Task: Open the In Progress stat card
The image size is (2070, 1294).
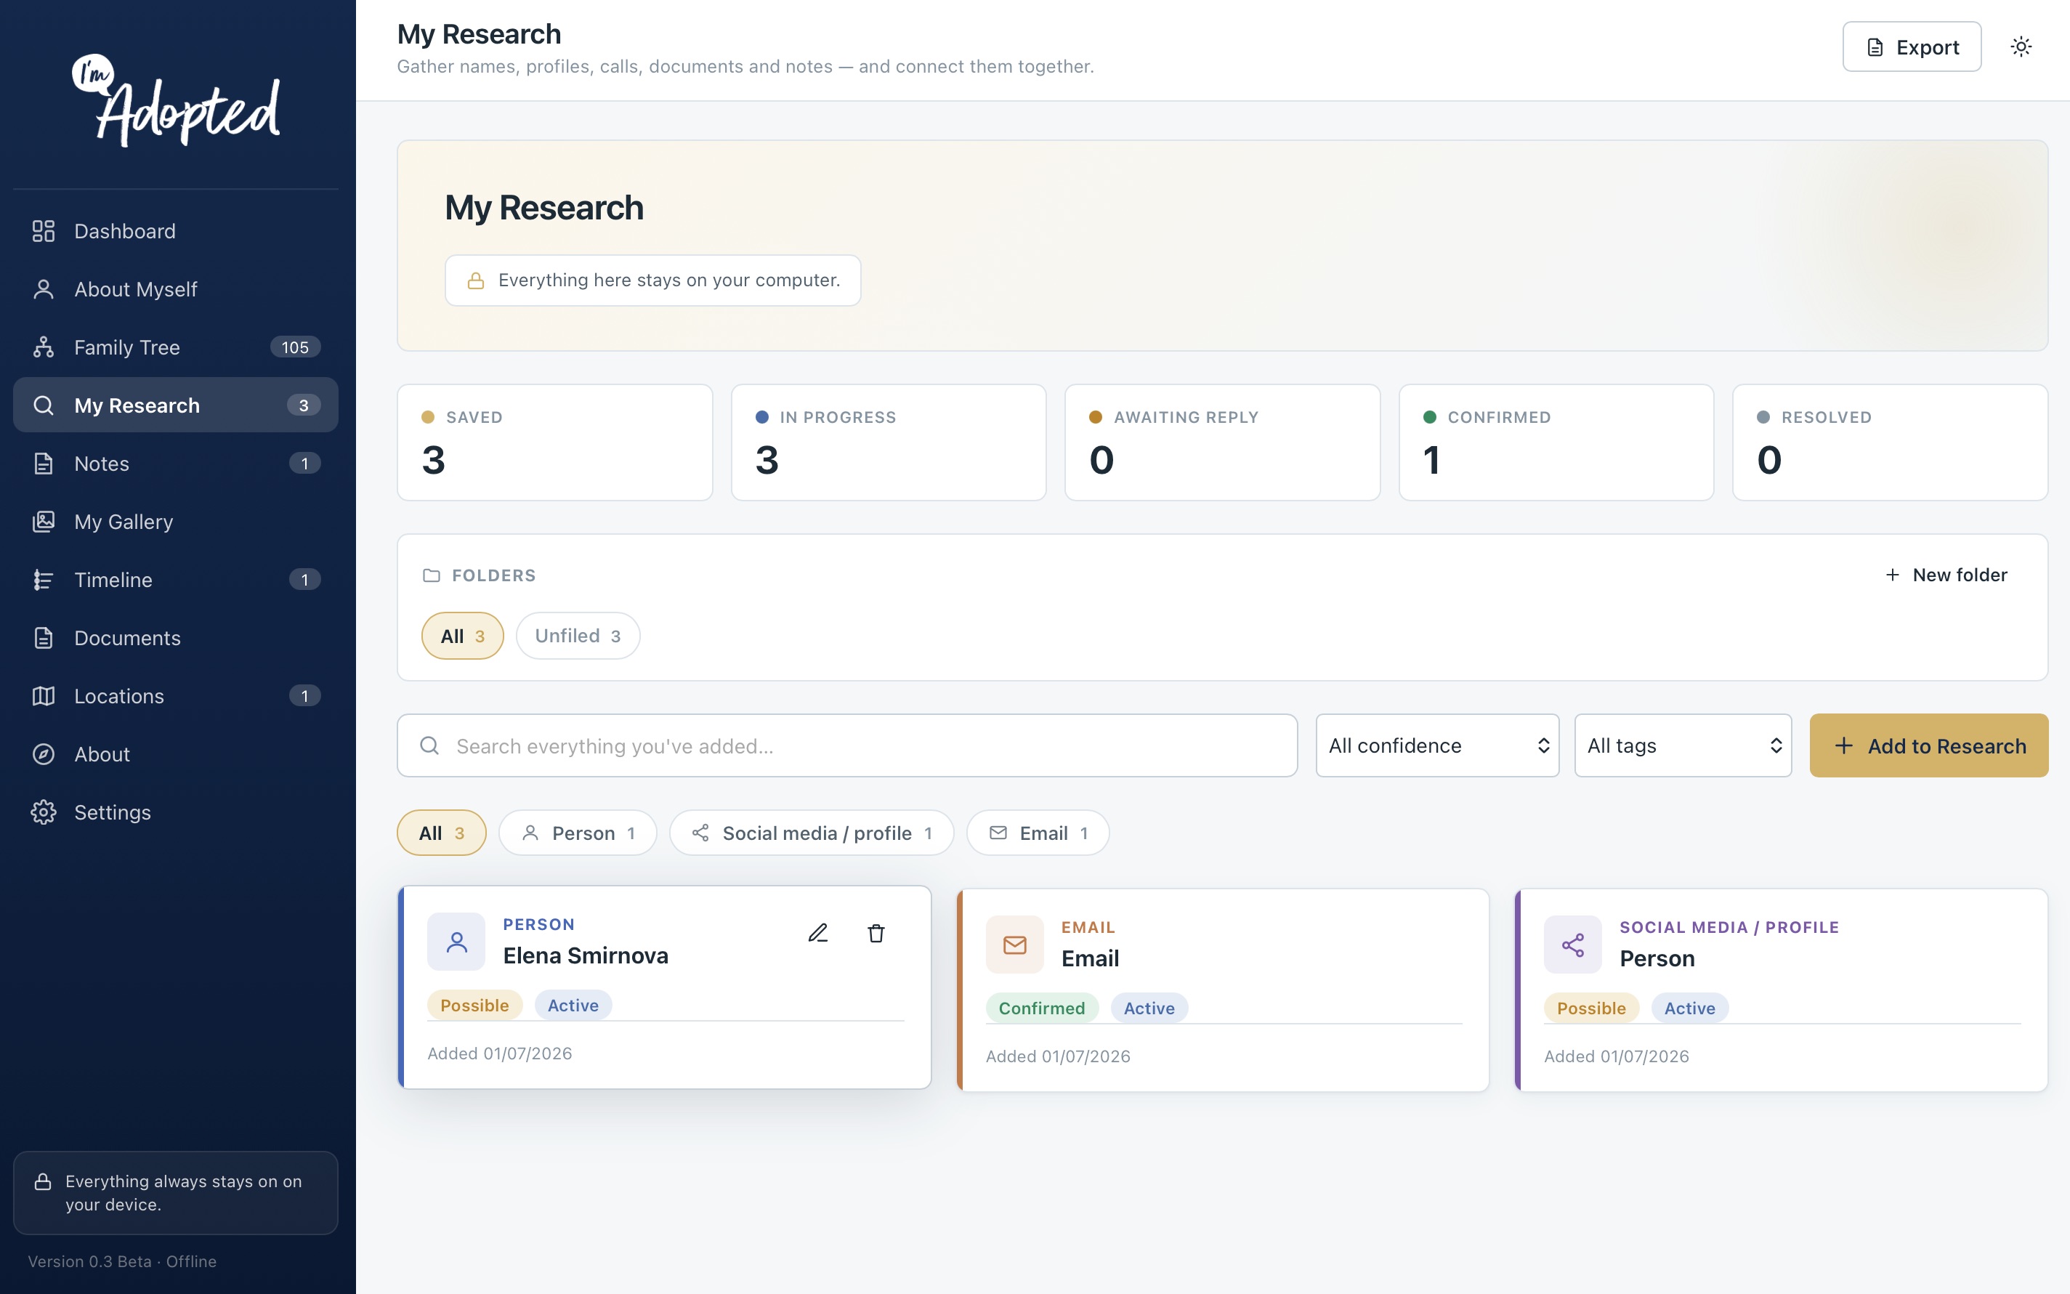Action: [889, 442]
